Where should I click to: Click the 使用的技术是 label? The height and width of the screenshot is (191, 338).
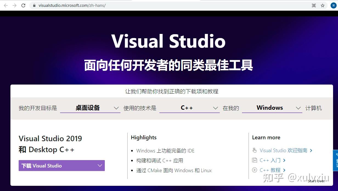[x=140, y=108]
